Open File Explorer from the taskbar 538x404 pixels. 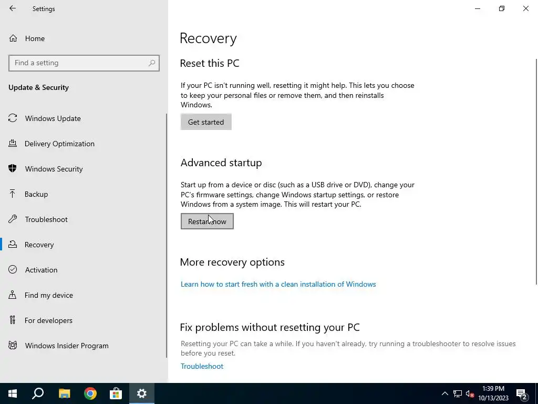point(64,393)
